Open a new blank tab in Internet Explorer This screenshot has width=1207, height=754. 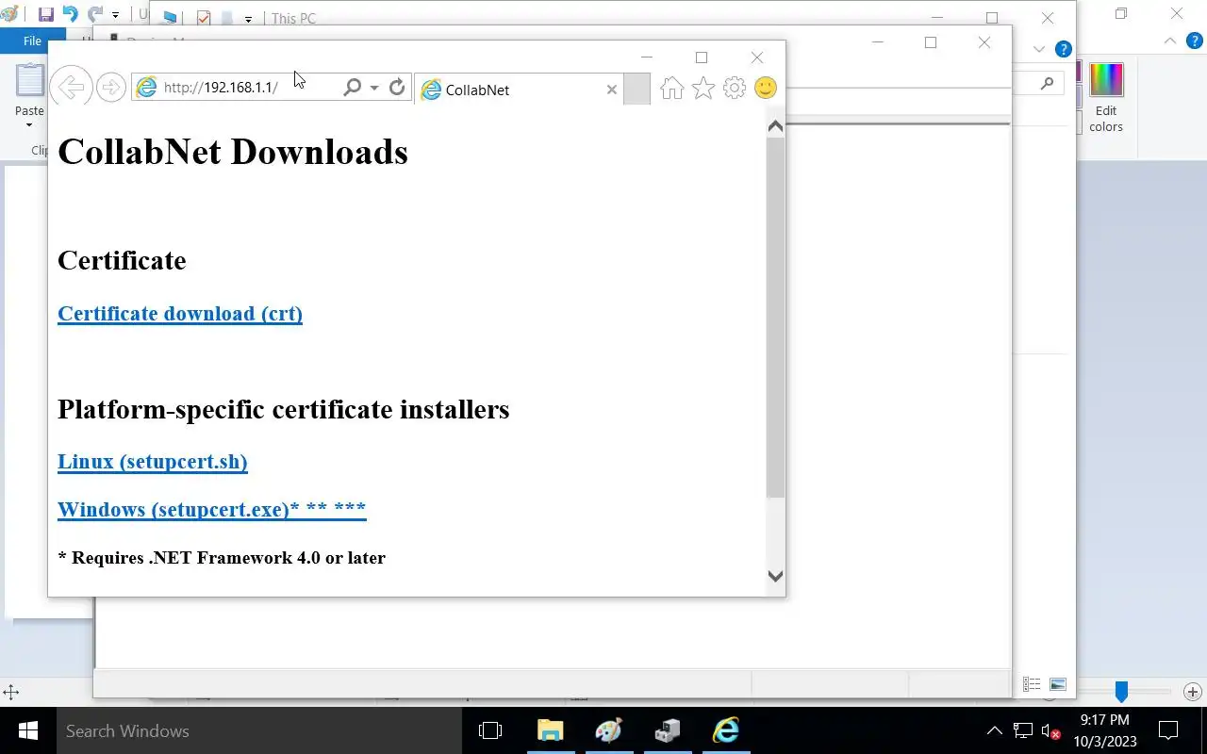637,90
